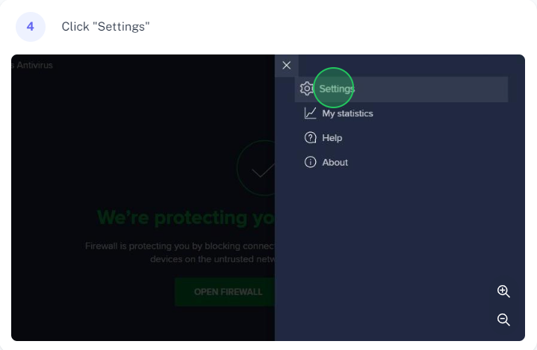Click the checkmark status circle
Screen dimensions: 537x350
pos(256,168)
